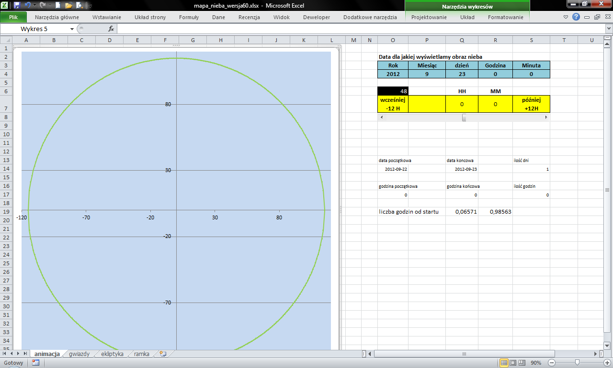Open the Plik file tab
The width and height of the screenshot is (613, 368).
(13, 17)
